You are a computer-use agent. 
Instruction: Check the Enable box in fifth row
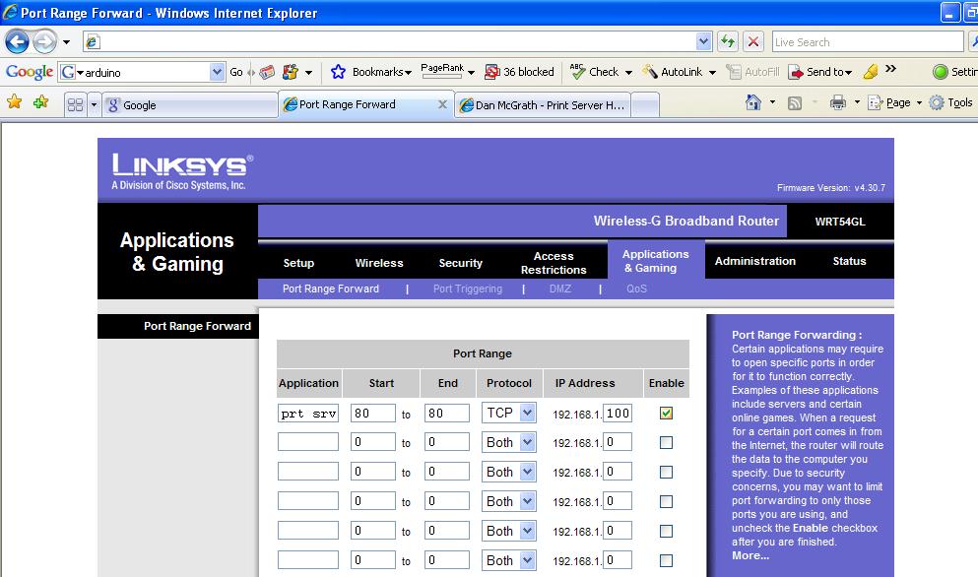coord(666,531)
